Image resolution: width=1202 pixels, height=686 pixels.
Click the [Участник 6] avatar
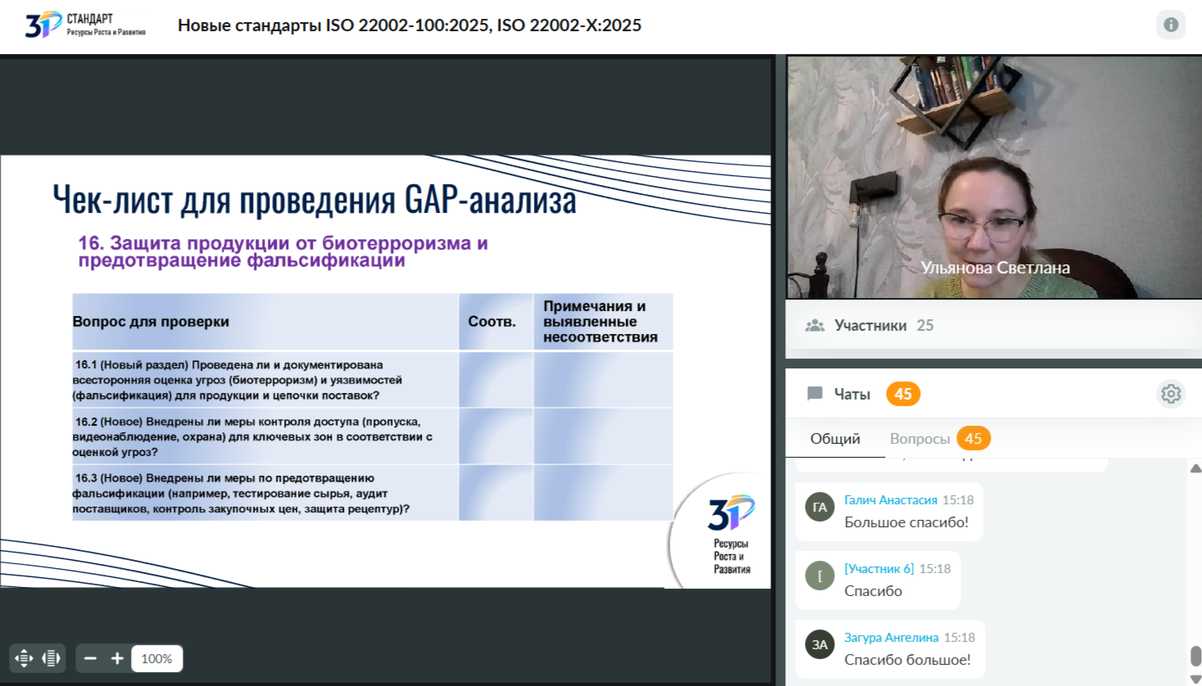coord(820,575)
